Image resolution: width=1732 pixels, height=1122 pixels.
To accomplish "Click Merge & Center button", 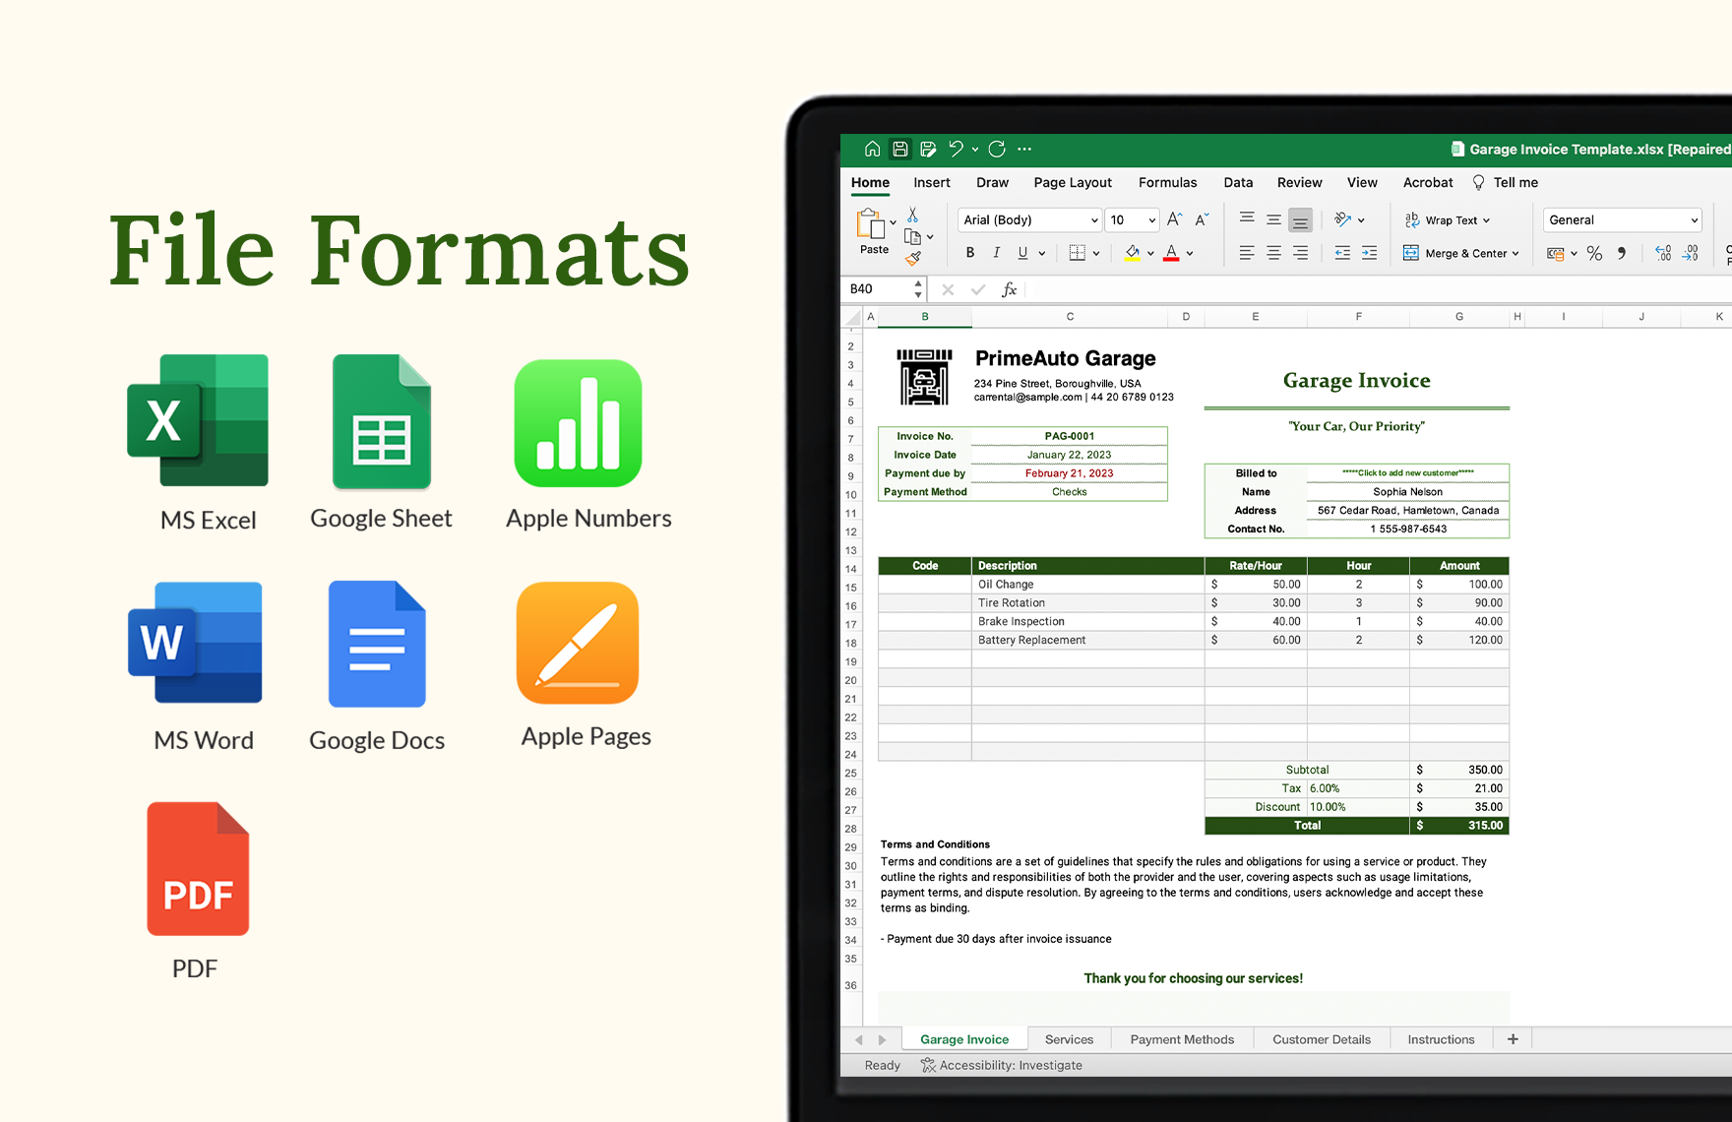I will (1456, 254).
